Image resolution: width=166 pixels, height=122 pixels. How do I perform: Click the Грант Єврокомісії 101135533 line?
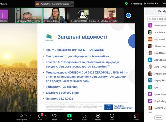click(75, 50)
